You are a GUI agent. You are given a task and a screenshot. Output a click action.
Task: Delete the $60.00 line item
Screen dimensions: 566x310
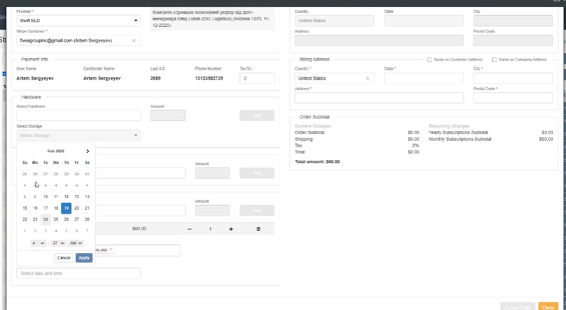coord(258,229)
